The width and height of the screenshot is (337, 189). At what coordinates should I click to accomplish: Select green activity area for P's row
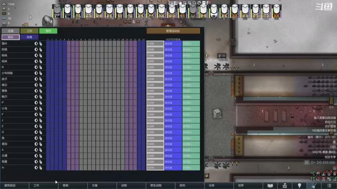[191, 102]
